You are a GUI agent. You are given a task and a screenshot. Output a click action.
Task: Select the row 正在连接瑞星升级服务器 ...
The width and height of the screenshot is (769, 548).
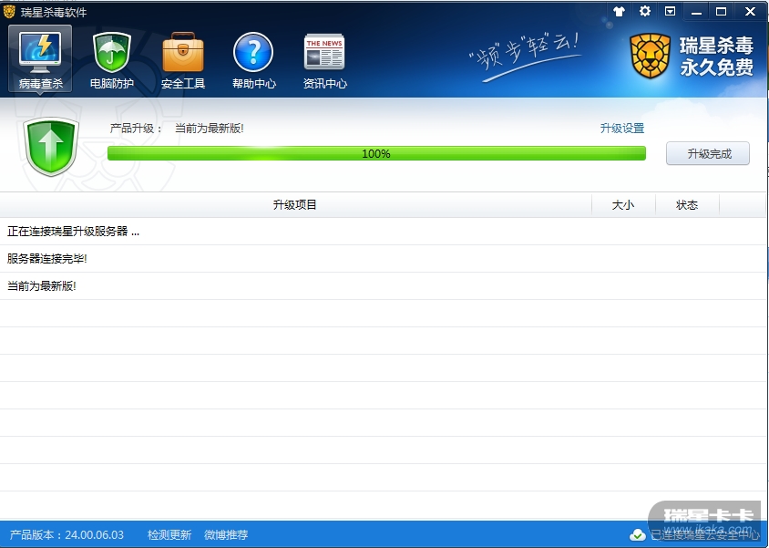[x=383, y=232]
